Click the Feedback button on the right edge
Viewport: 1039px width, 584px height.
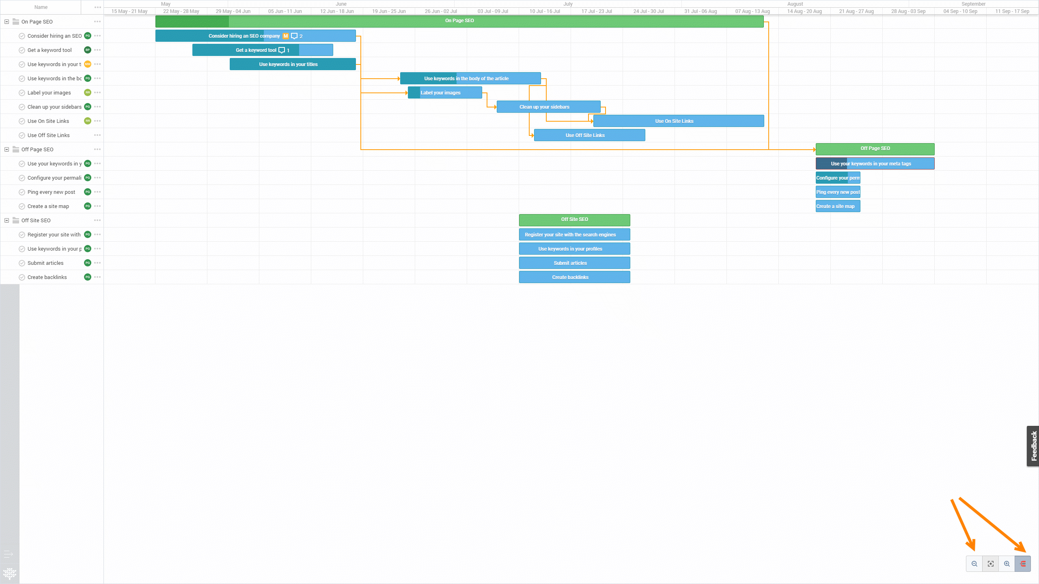1033,446
